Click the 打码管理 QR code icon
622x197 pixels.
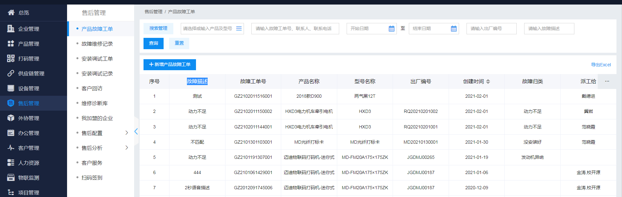[x=11, y=59]
